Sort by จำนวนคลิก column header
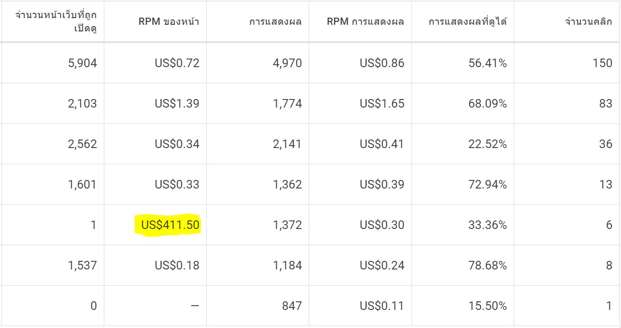Image resolution: width=621 pixels, height=328 pixels. pyautogui.click(x=588, y=22)
